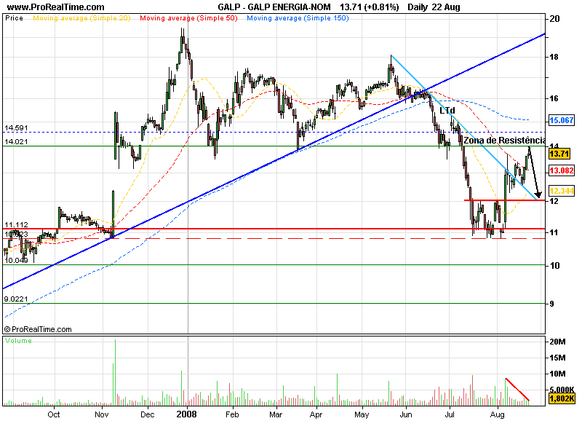Select the Moving average (Simple 150) legend
582x437 pixels.
coord(298,18)
